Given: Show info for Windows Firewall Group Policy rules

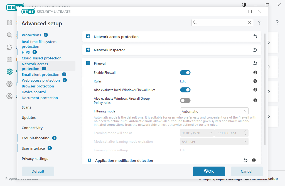Looking at the screenshot, I should click(x=255, y=100).
